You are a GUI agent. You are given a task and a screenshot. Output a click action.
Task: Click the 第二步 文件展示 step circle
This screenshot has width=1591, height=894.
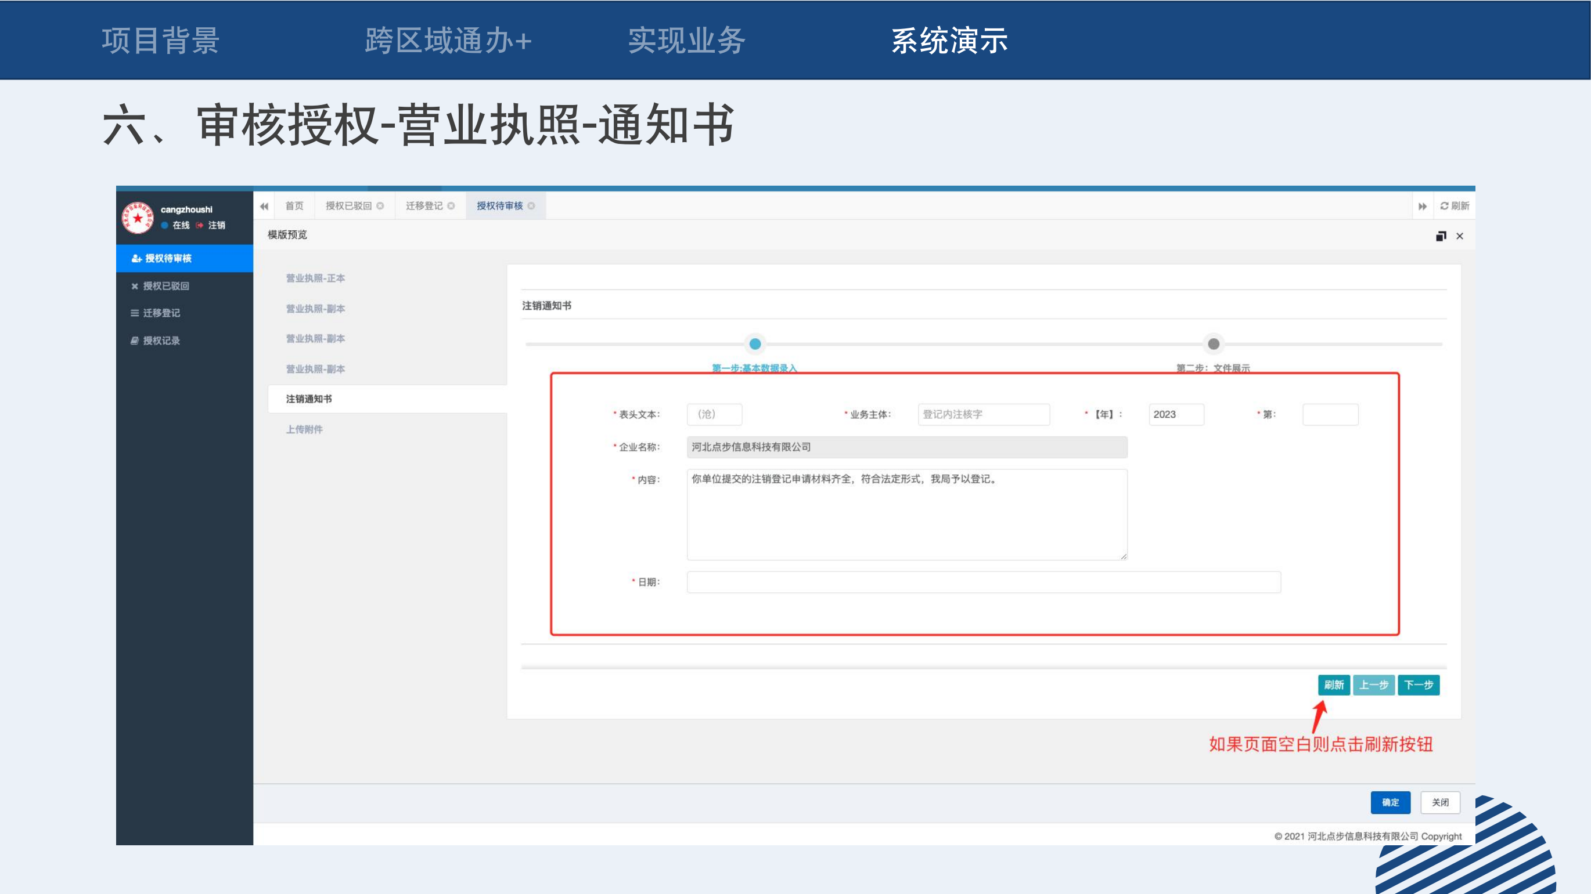(1213, 344)
